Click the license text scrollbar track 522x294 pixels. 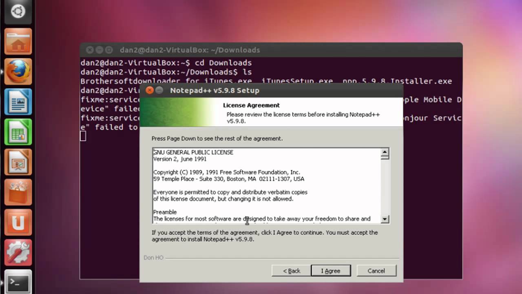[x=385, y=187]
